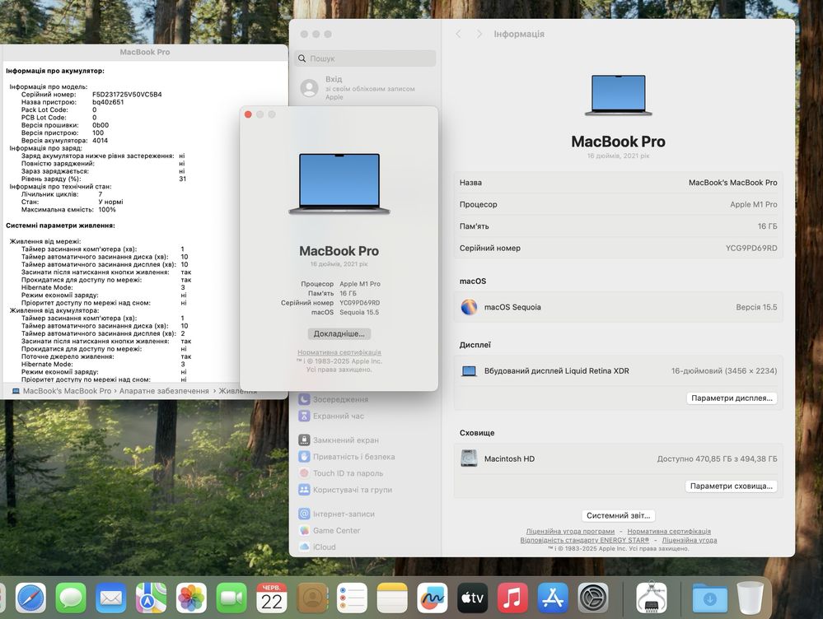Click Максимальна ємність 100% row
823x619 pixels.
pos(68,209)
